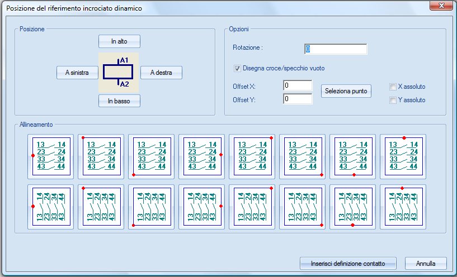457x277 pixels.
Task: Focus the Offset X input field
Action: [298, 85]
